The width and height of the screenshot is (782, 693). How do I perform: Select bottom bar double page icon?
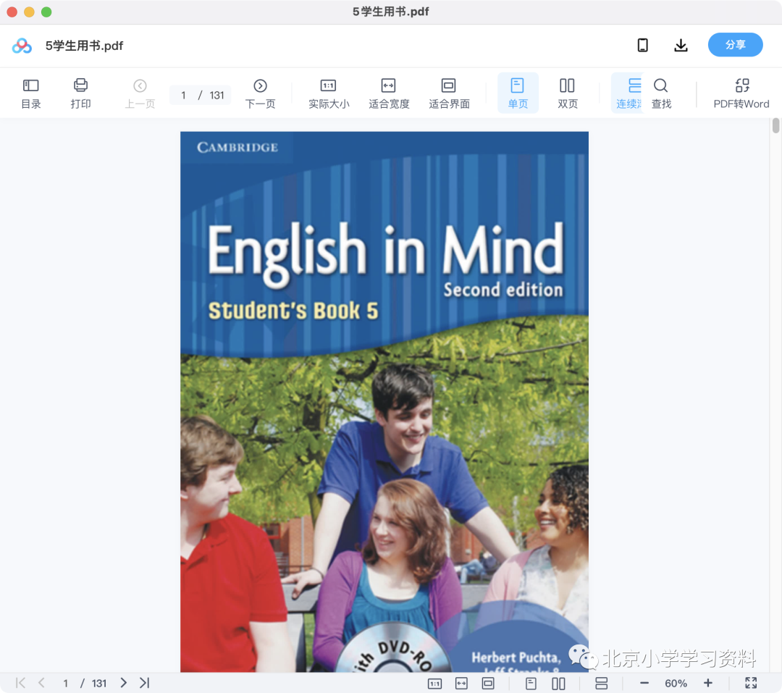pos(558,684)
